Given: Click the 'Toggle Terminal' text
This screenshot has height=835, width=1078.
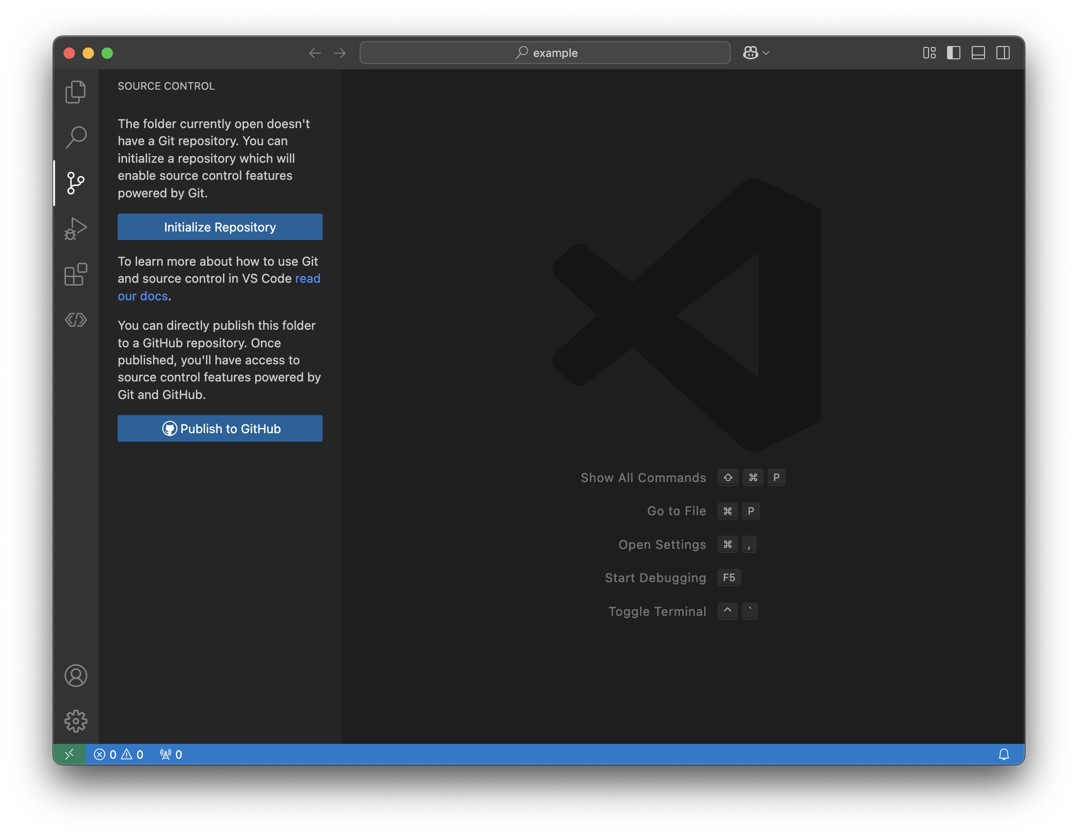Looking at the screenshot, I should [658, 612].
